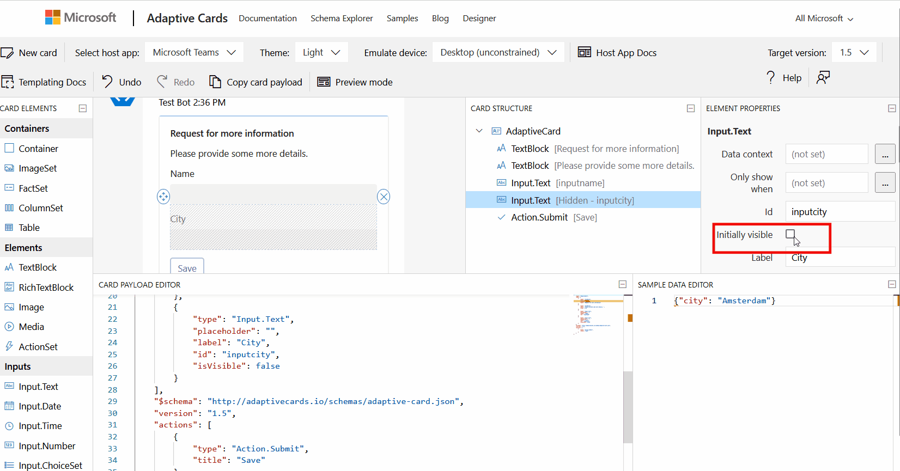This screenshot has width=900, height=471.
Task: Click the Id field with inputcity
Action: click(x=840, y=212)
